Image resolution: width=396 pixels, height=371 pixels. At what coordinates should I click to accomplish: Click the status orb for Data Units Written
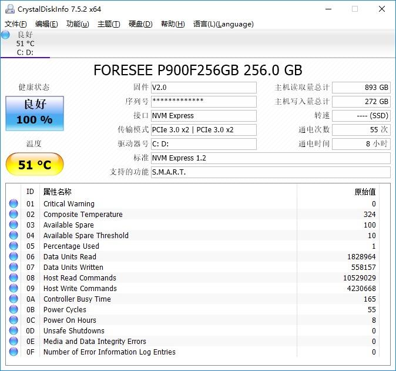tap(14, 268)
